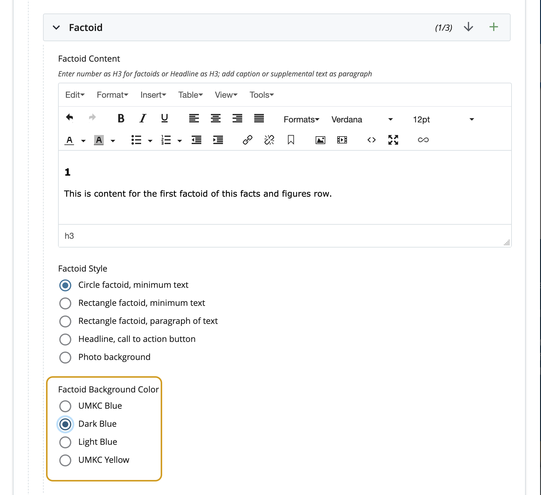Image resolution: width=541 pixels, height=495 pixels.
Task: Pick Light Blue background color
Action: 65,442
